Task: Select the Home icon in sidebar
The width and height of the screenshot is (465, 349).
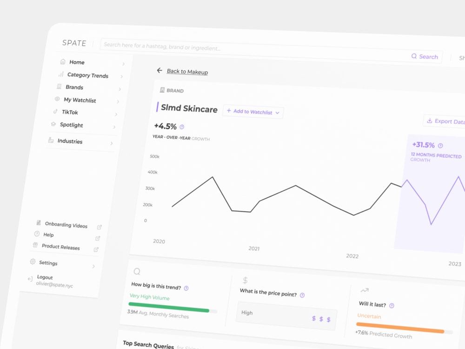Action: [x=62, y=61]
